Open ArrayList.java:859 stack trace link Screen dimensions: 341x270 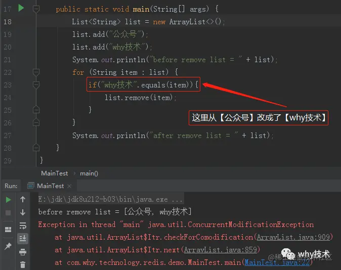221,250
